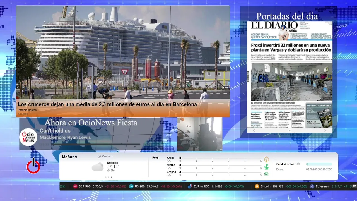
Task: Click the 'Polen' label
Action: [156, 158]
